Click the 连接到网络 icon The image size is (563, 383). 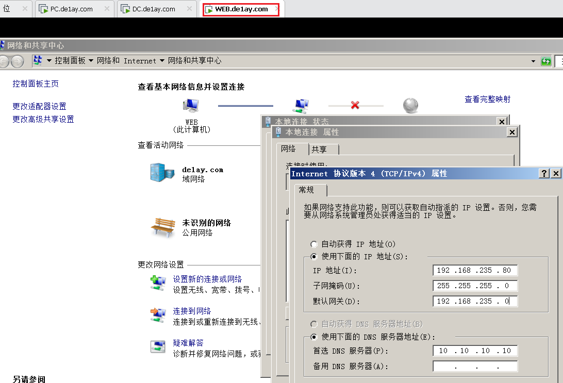pyautogui.click(x=158, y=315)
